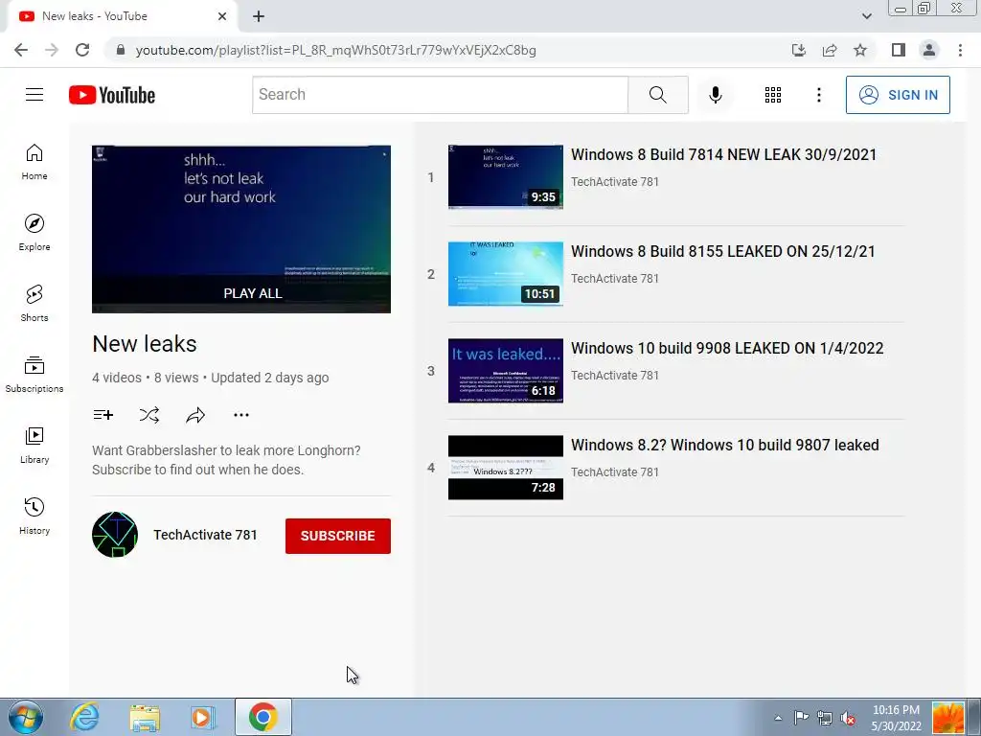This screenshot has width=981, height=736.
Task: Open the YouTube apps grid icon
Action: [773, 95]
